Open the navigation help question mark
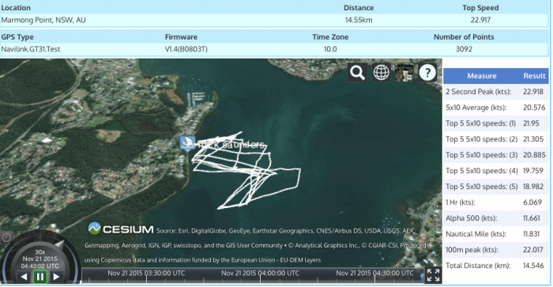 [x=427, y=73]
